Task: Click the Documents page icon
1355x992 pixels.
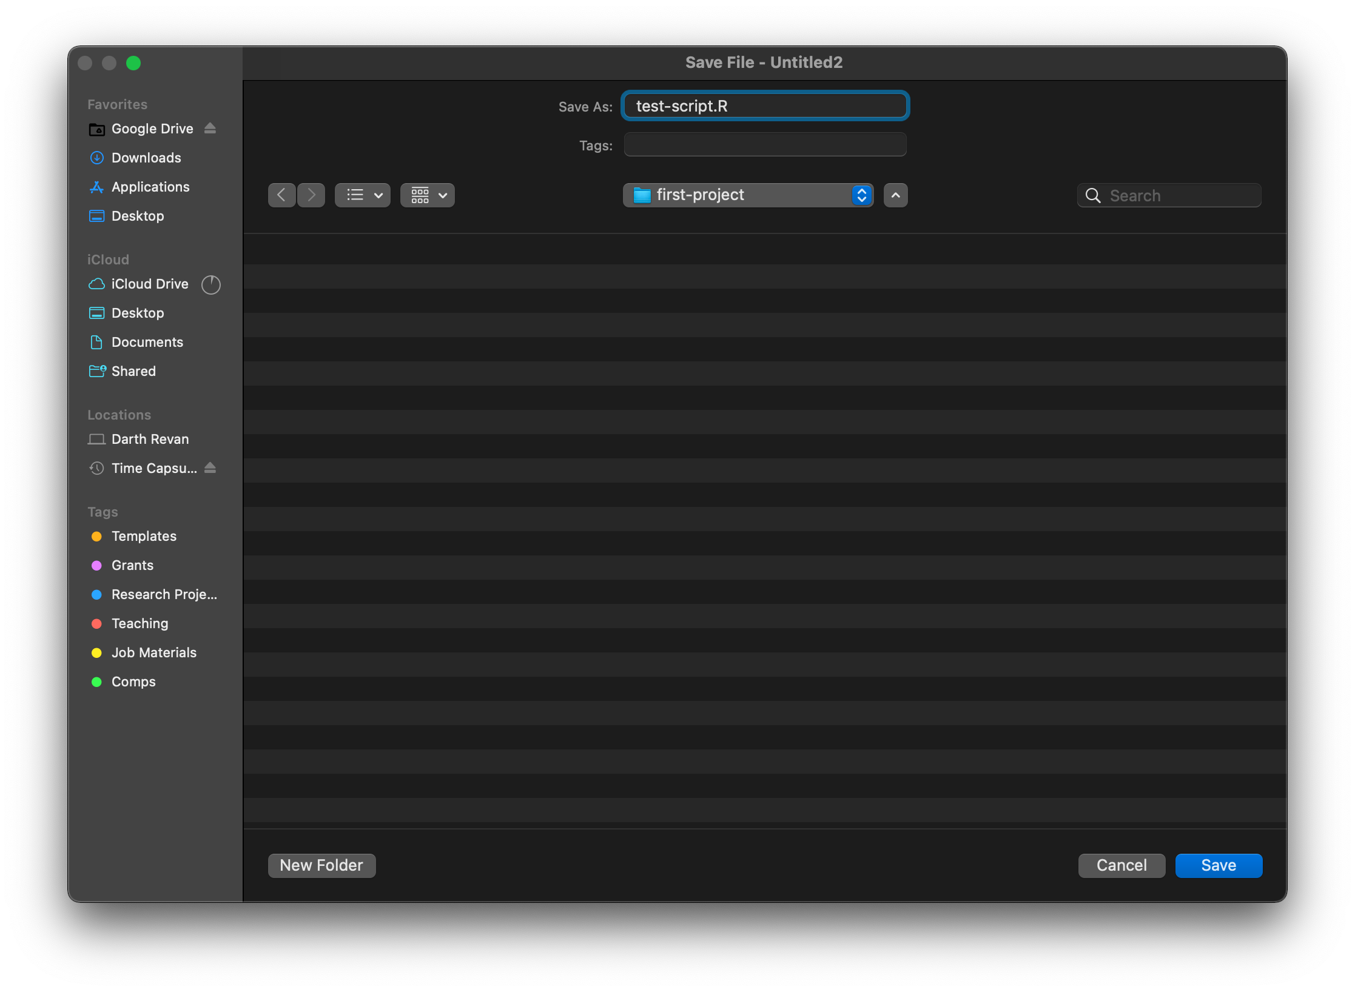Action: pos(96,342)
